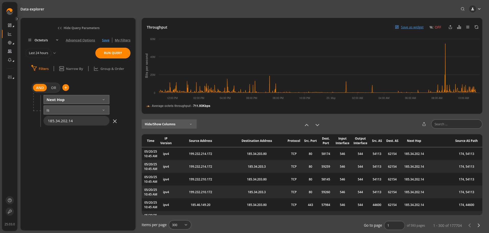This screenshot has height=233, width=489.
Task: Open the Next Hop field dropdown
Action: (x=76, y=100)
